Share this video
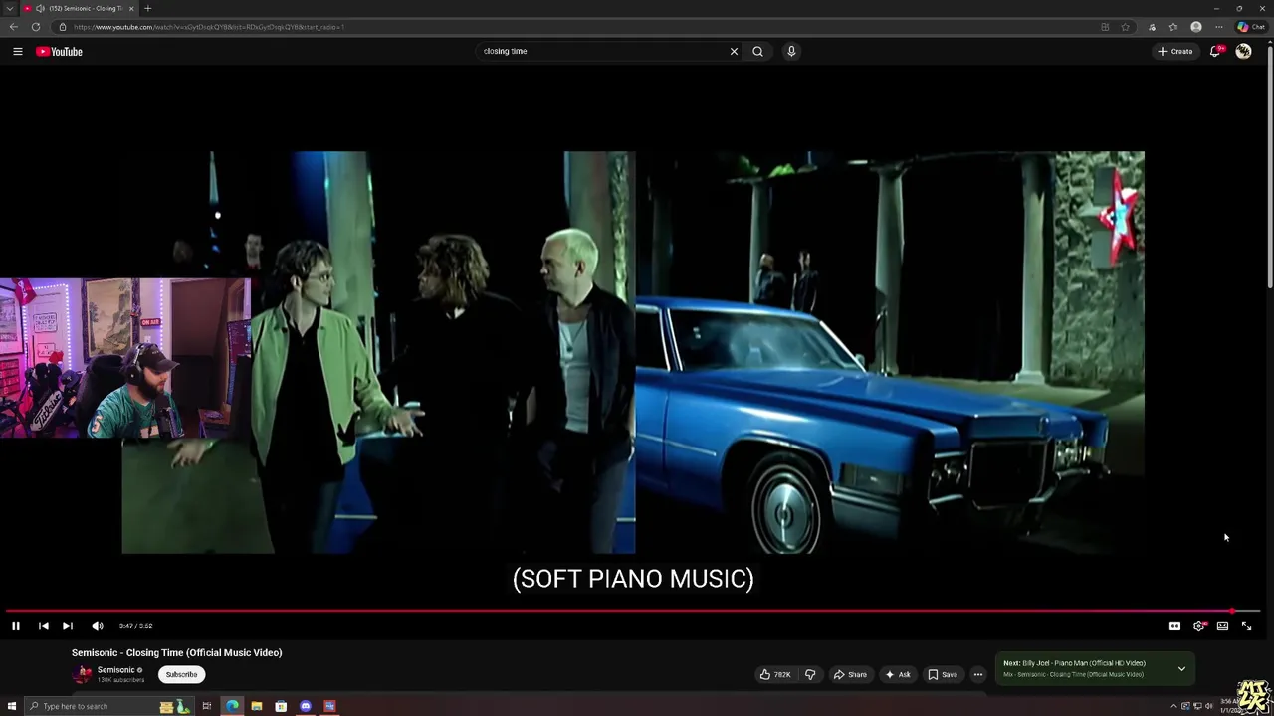The height and width of the screenshot is (716, 1274). pyautogui.click(x=850, y=674)
